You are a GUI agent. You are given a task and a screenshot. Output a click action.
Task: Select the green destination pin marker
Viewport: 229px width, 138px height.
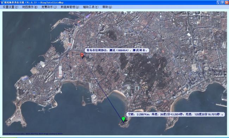coord(124,119)
